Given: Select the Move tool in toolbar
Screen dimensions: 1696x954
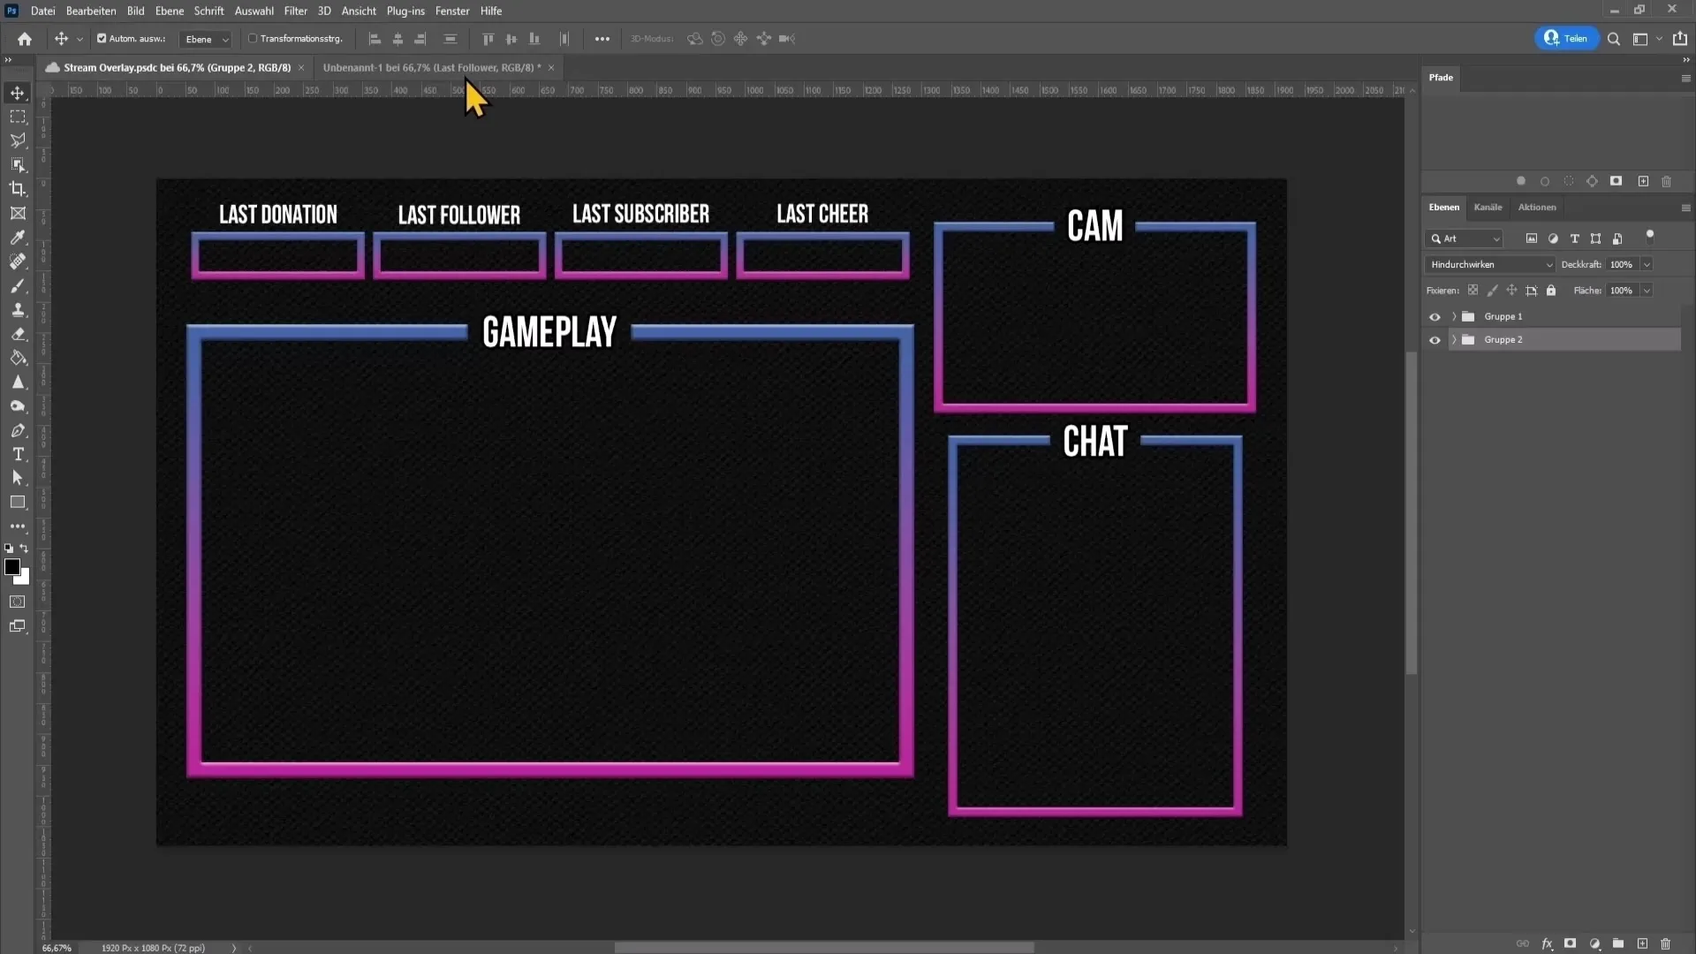Looking at the screenshot, I should point(18,92).
